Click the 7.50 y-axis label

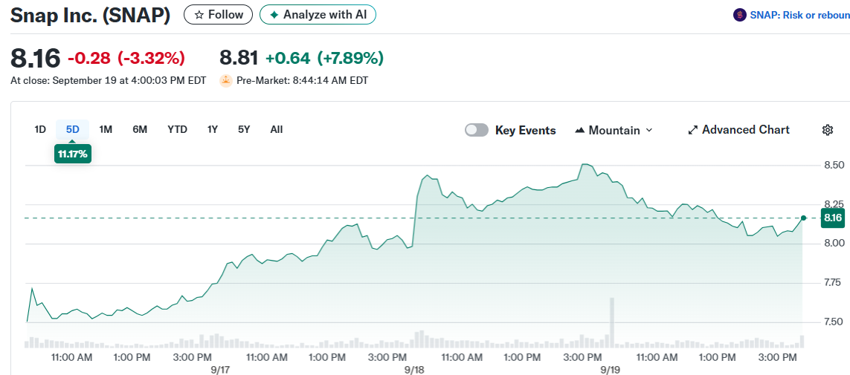click(x=833, y=322)
